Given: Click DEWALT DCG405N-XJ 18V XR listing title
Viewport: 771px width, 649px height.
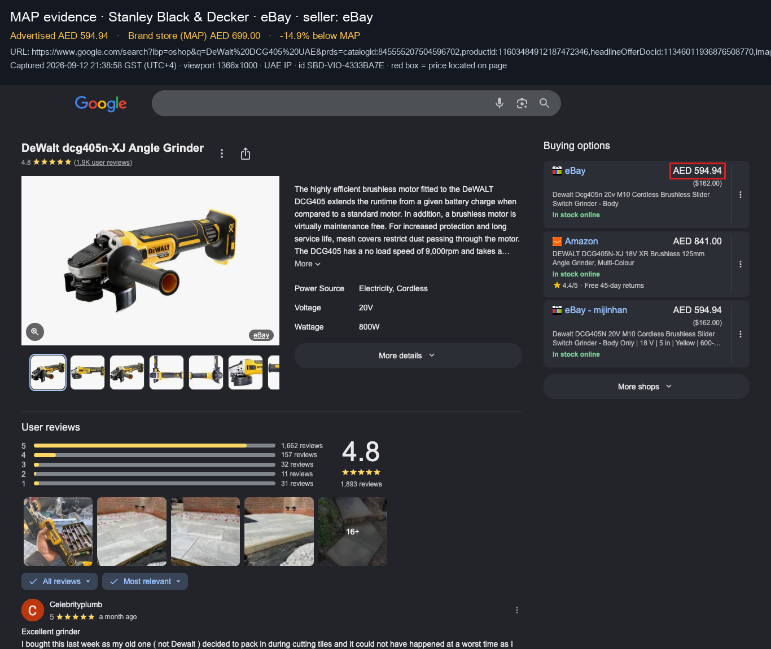Looking at the screenshot, I should (x=628, y=258).
